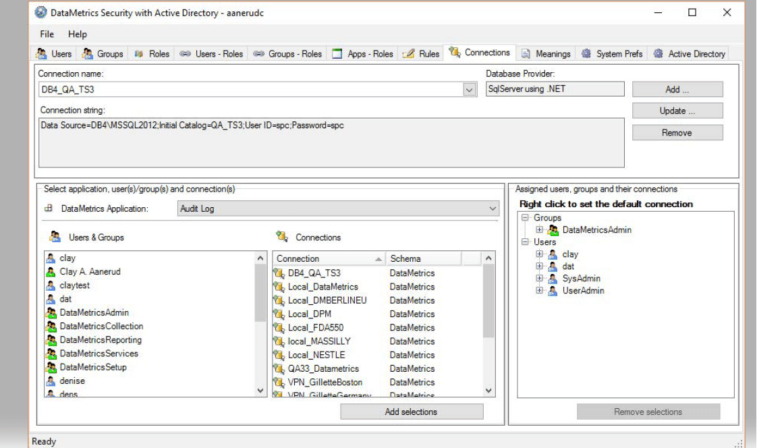Expand the clay user tree node

[539, 254]
